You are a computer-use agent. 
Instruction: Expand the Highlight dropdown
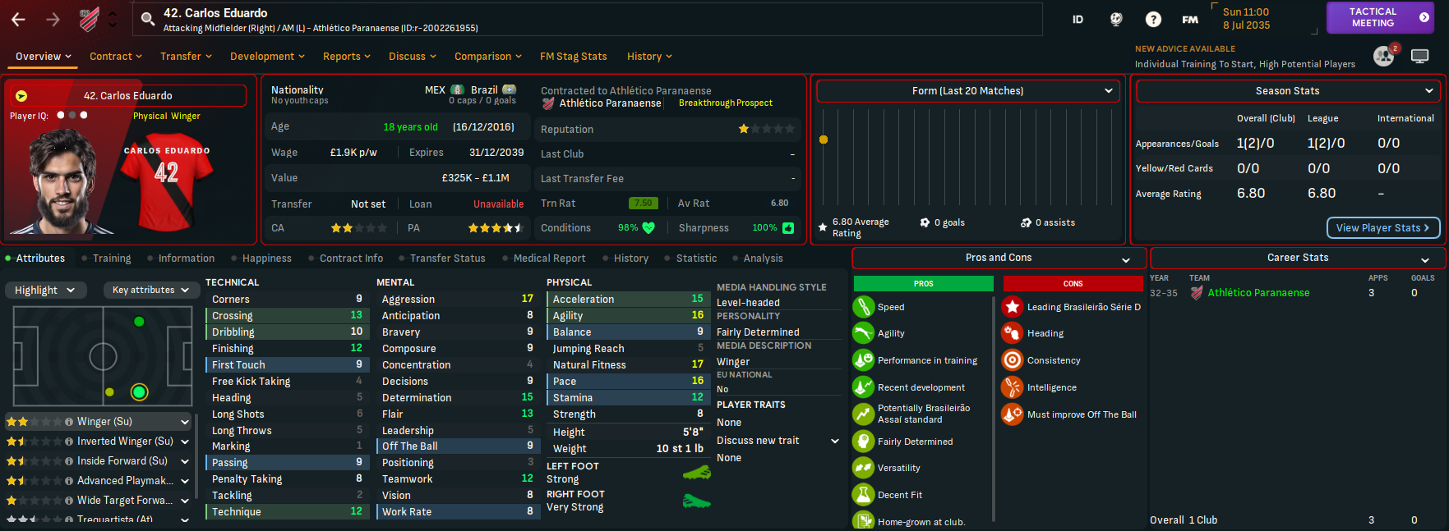44,290
